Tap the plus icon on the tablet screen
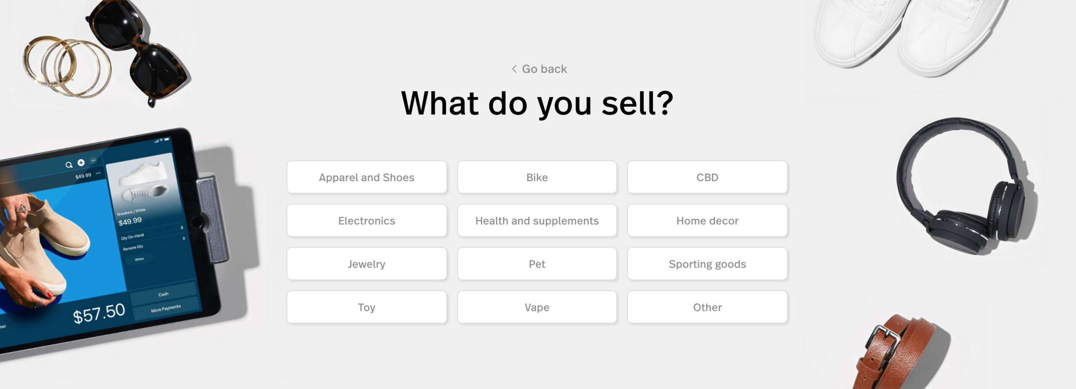The width and height of the screenshot is (1076, 389). tap(81, 162)
